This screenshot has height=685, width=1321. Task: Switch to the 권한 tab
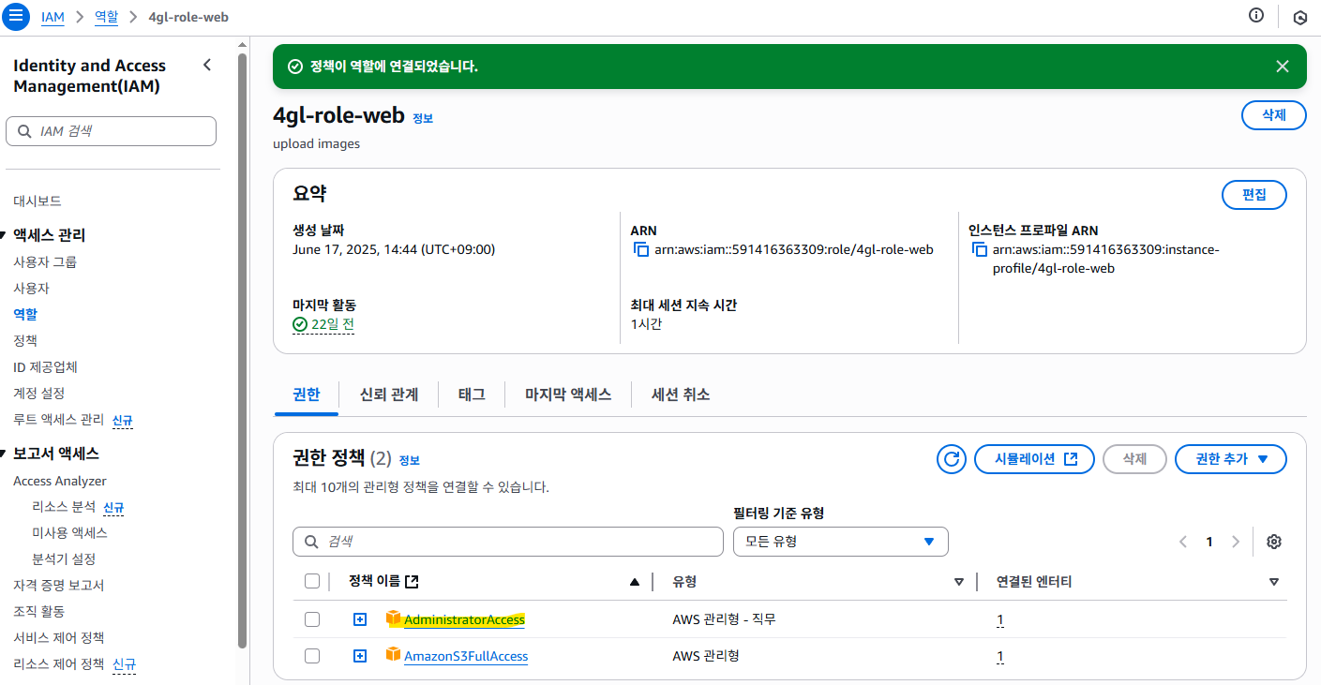(306, 395)
